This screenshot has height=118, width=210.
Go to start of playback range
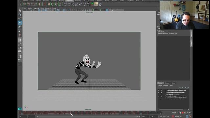point(173,113)
